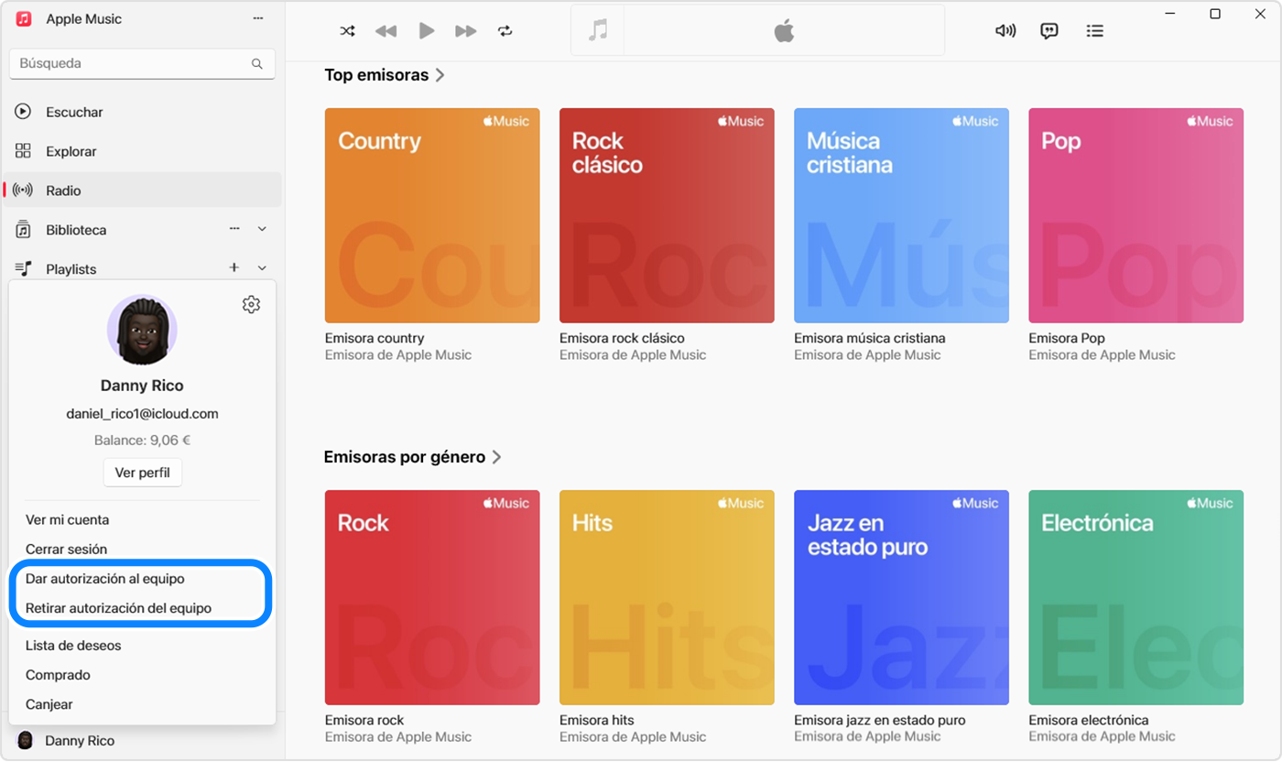Viewport: 1282px width, 762px height.
Task: Toggle repeat mode
Action: point(505,31)
